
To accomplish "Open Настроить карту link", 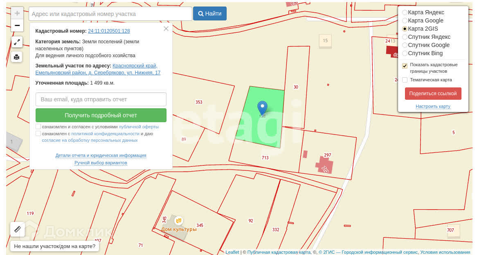I will [x=433, y=106].
